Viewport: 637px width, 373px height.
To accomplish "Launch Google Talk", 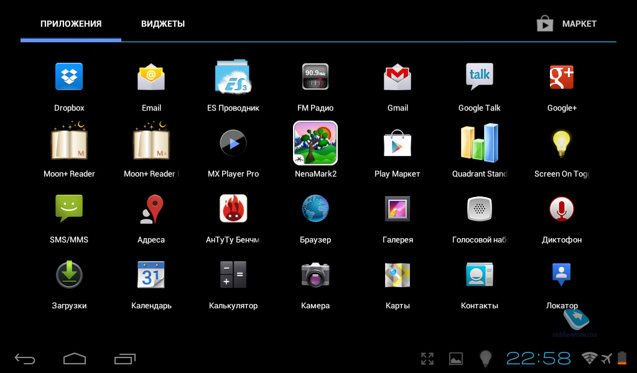I will pos(480,76).
